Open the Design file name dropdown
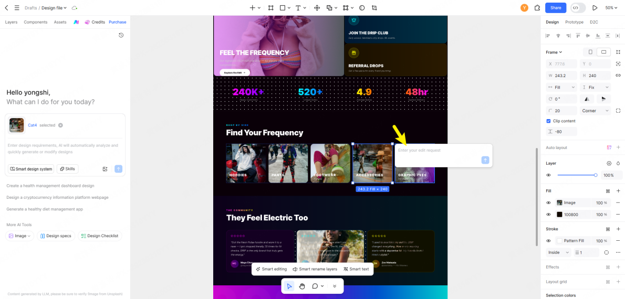The height and width of the screenshot is (299, 625). click(x=54, y=7)
